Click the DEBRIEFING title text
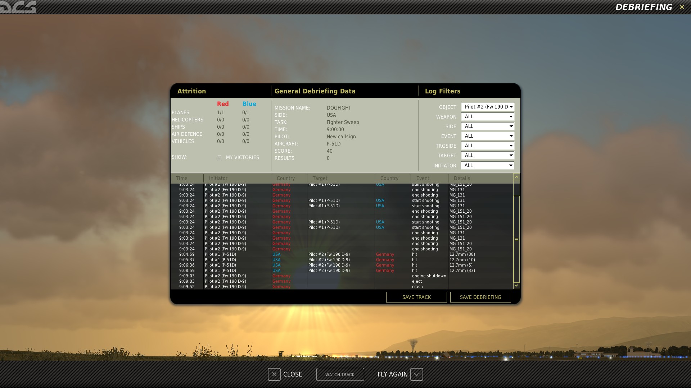The width and height of the screenshot is (691, 388). click(644, 7)
